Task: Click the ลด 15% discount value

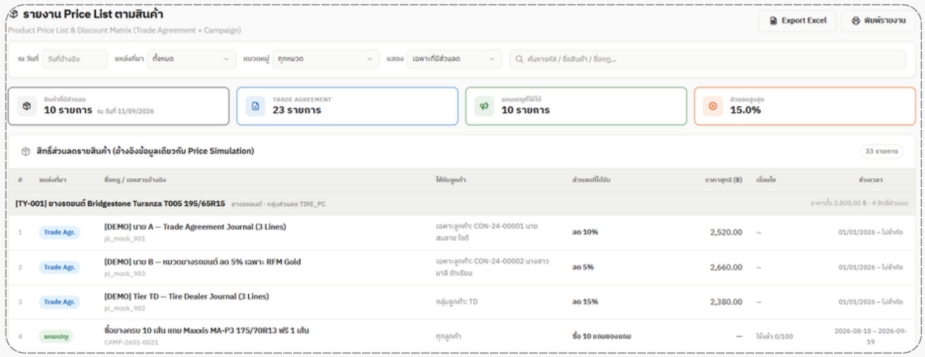Action: tap(585, 302)
